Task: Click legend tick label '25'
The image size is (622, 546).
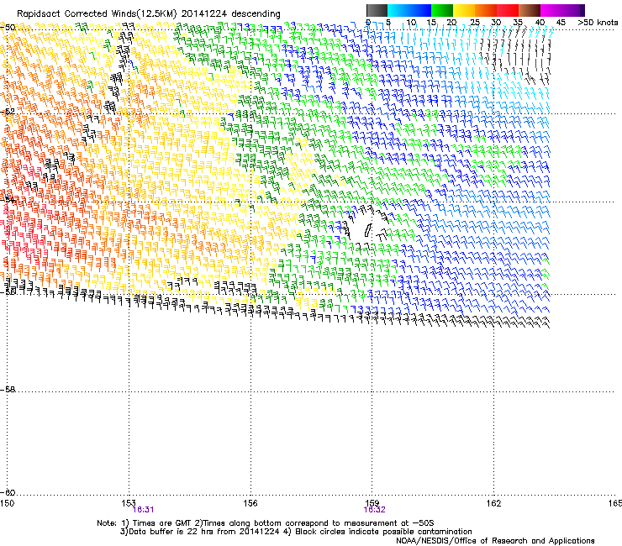Action: [x=475, y=23]
